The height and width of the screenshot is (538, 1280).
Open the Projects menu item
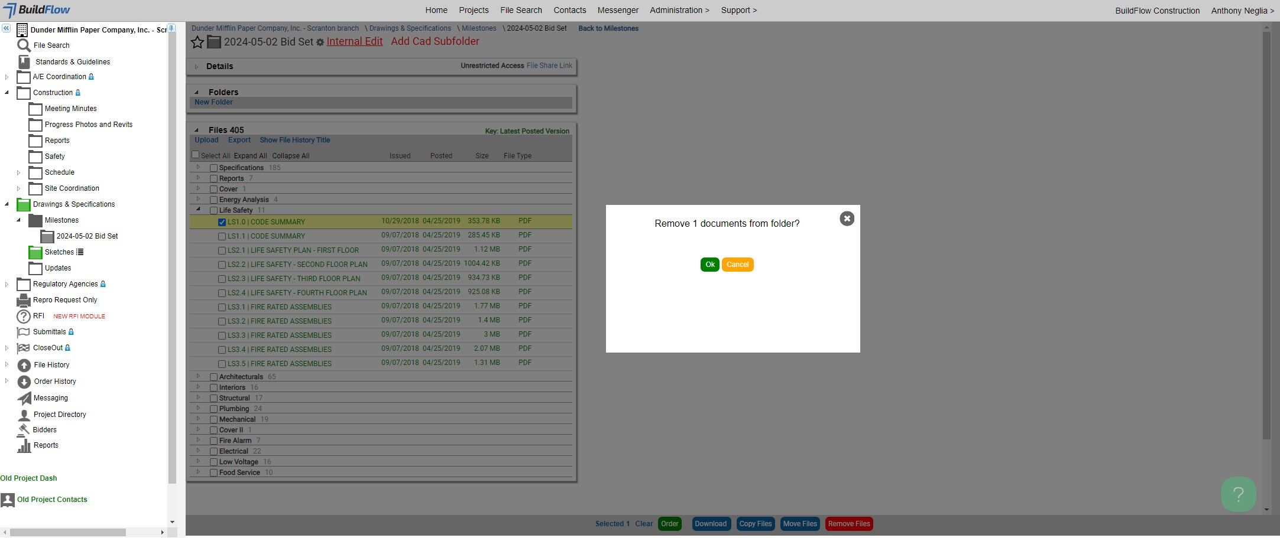pos(474,10)
